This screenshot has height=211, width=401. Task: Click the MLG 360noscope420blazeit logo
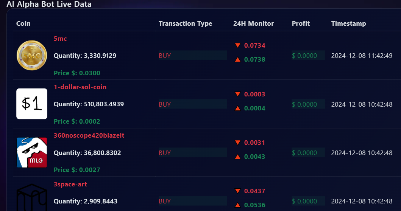(x=32, y=152)
